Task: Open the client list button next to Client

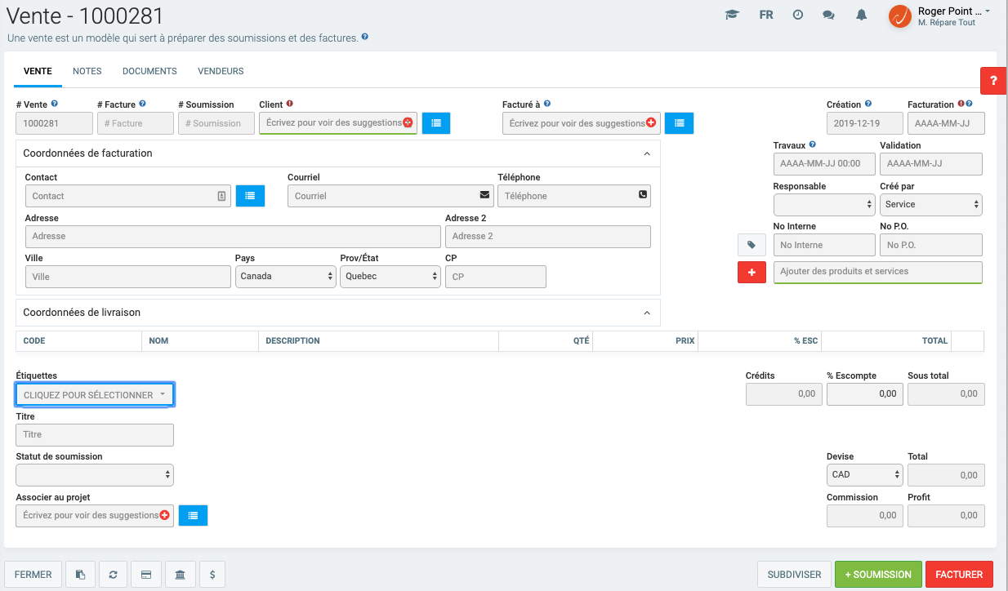Action: [436, 123]
